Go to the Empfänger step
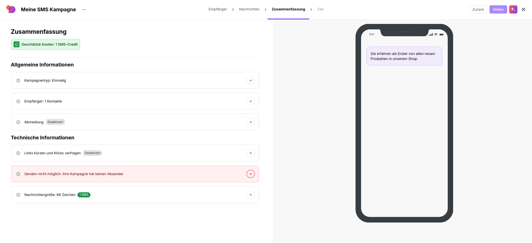 217,9
